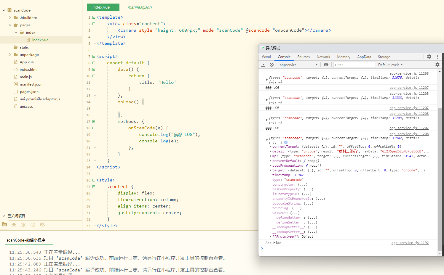Fold the template block at line 1

coord(94,17)
